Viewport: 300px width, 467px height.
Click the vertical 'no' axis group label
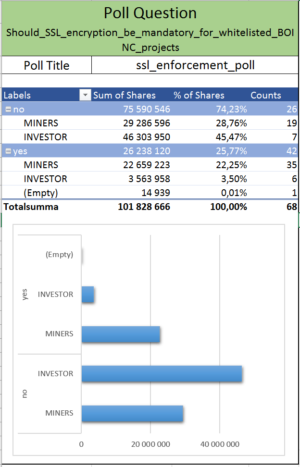[x=25, y=393]
